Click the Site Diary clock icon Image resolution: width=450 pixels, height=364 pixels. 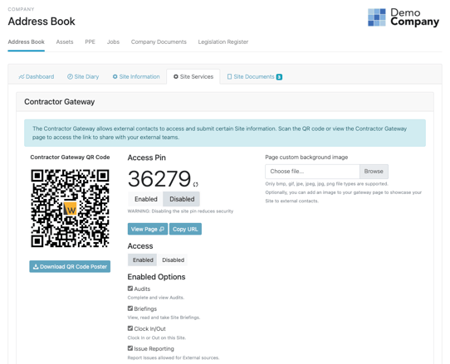pyautogui.click(x=70, y=76)
